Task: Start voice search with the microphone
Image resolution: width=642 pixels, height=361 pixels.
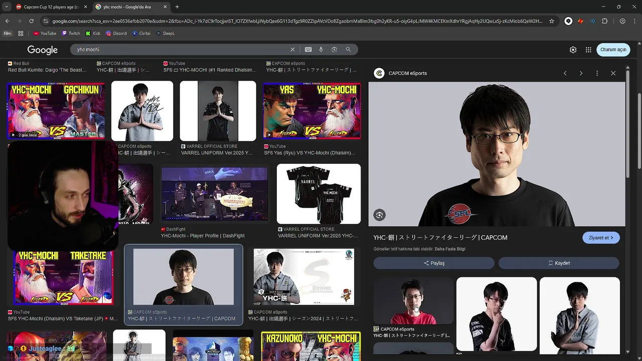Action: 321,50
